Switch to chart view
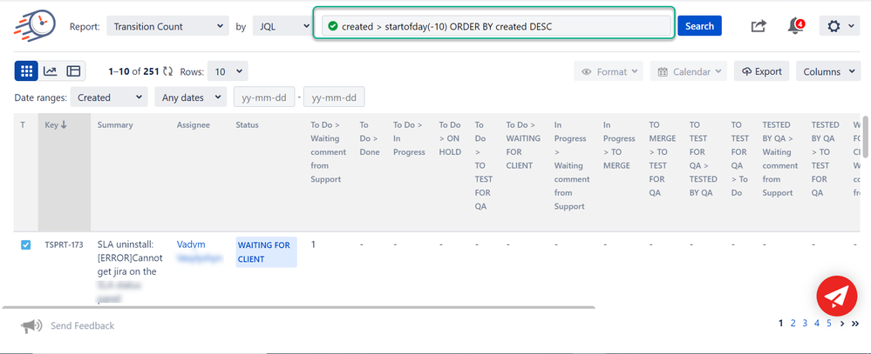The height and width of the screenshot is (354, 871). 50,71
